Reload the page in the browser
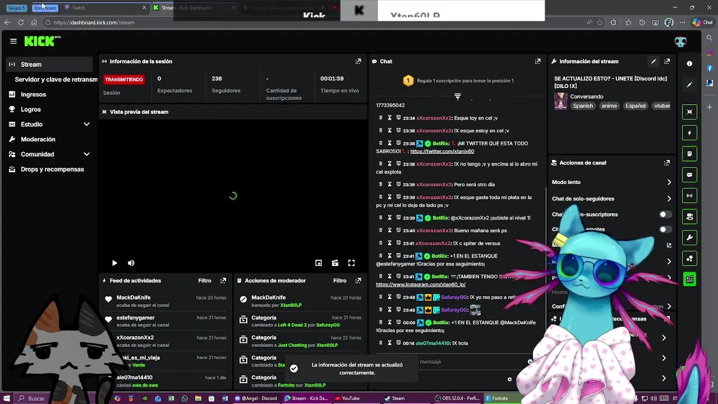The width and height of the screenshot is (718, 404). (x=21, y=22)
